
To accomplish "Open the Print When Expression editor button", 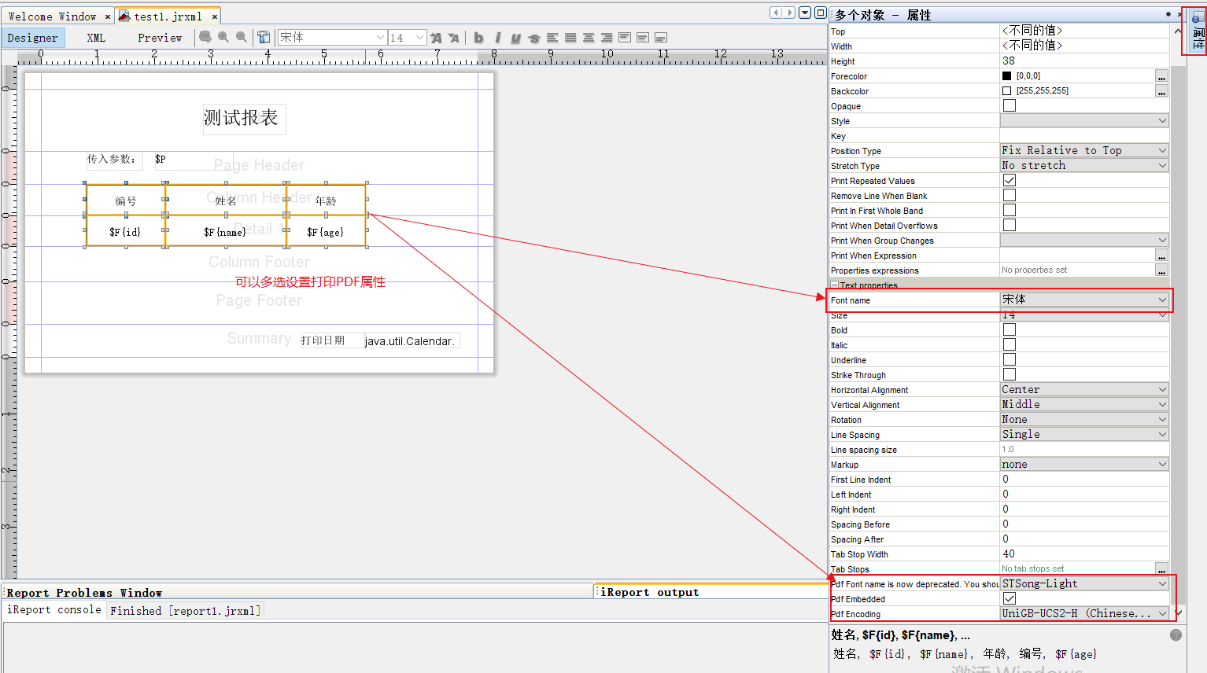I will tap(1161, 256).
